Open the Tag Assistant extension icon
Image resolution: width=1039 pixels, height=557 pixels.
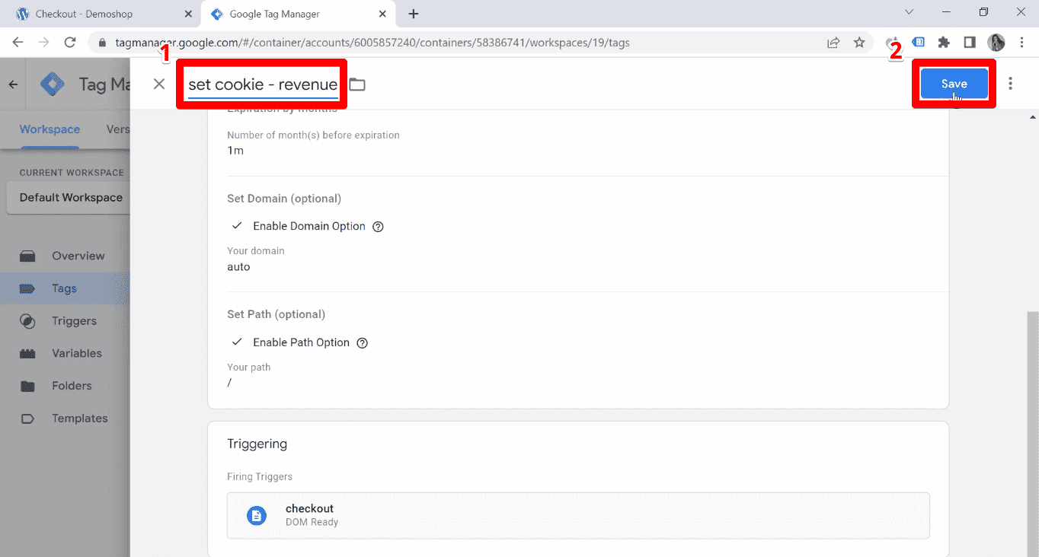(919, 42)
